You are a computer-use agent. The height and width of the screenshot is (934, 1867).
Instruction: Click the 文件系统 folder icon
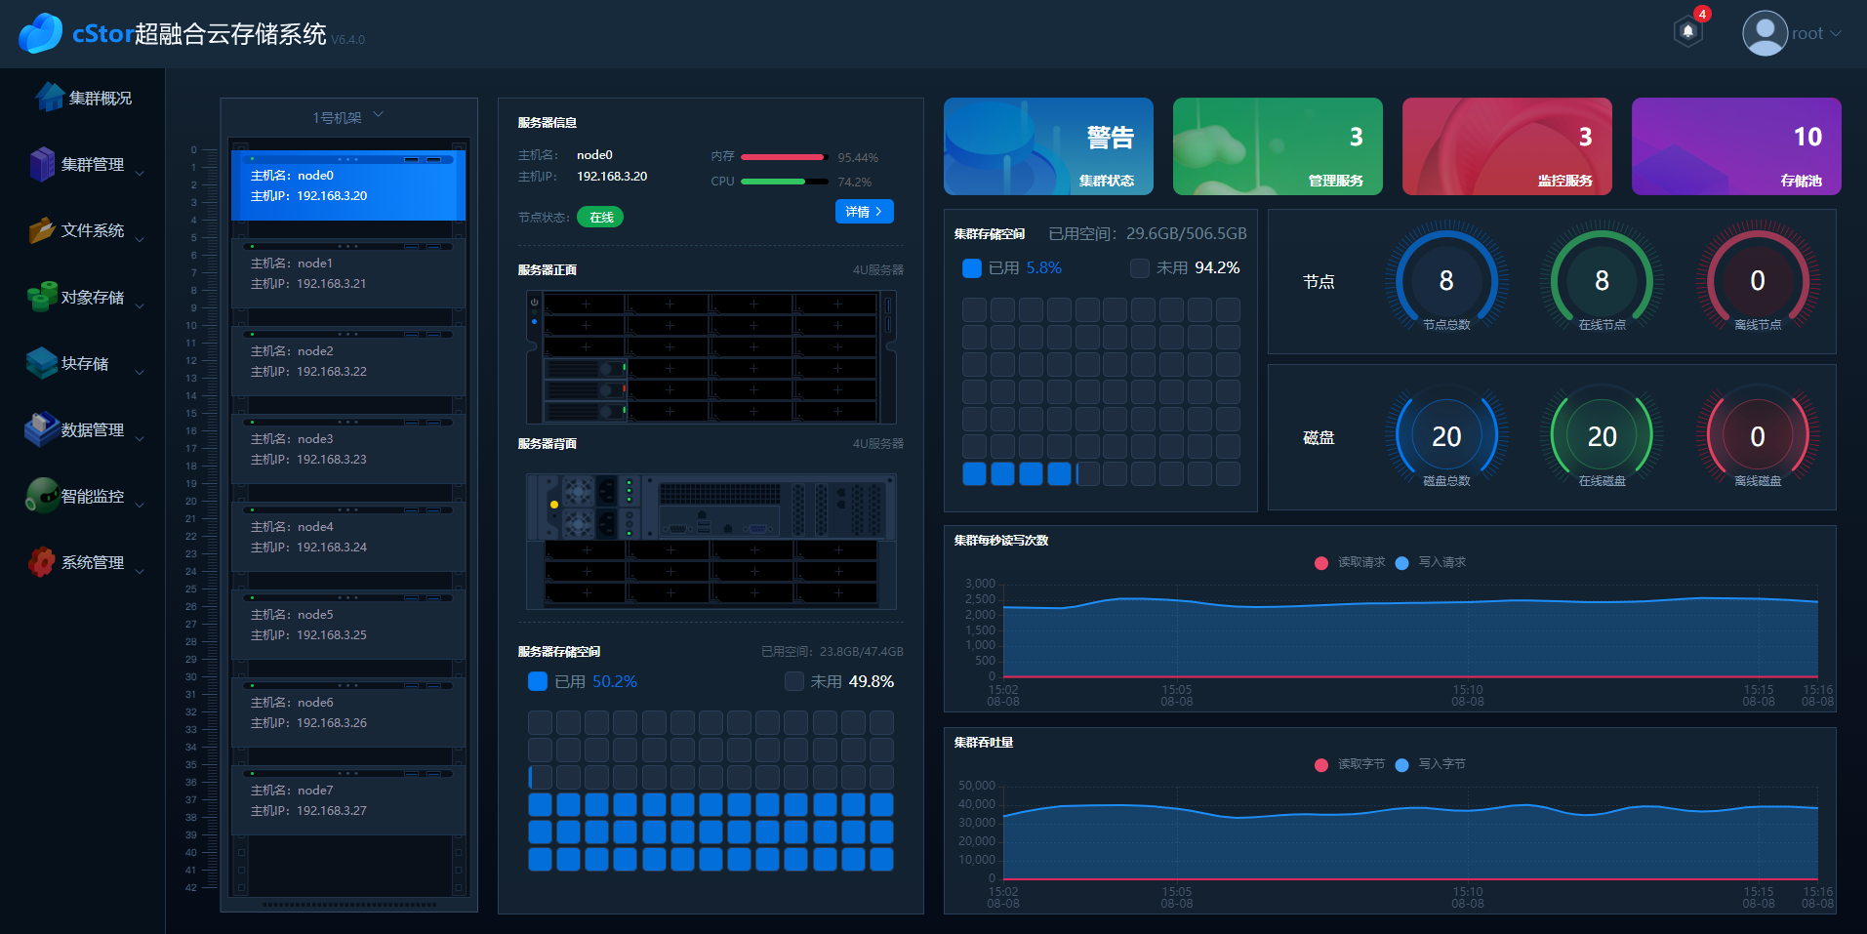42,230
